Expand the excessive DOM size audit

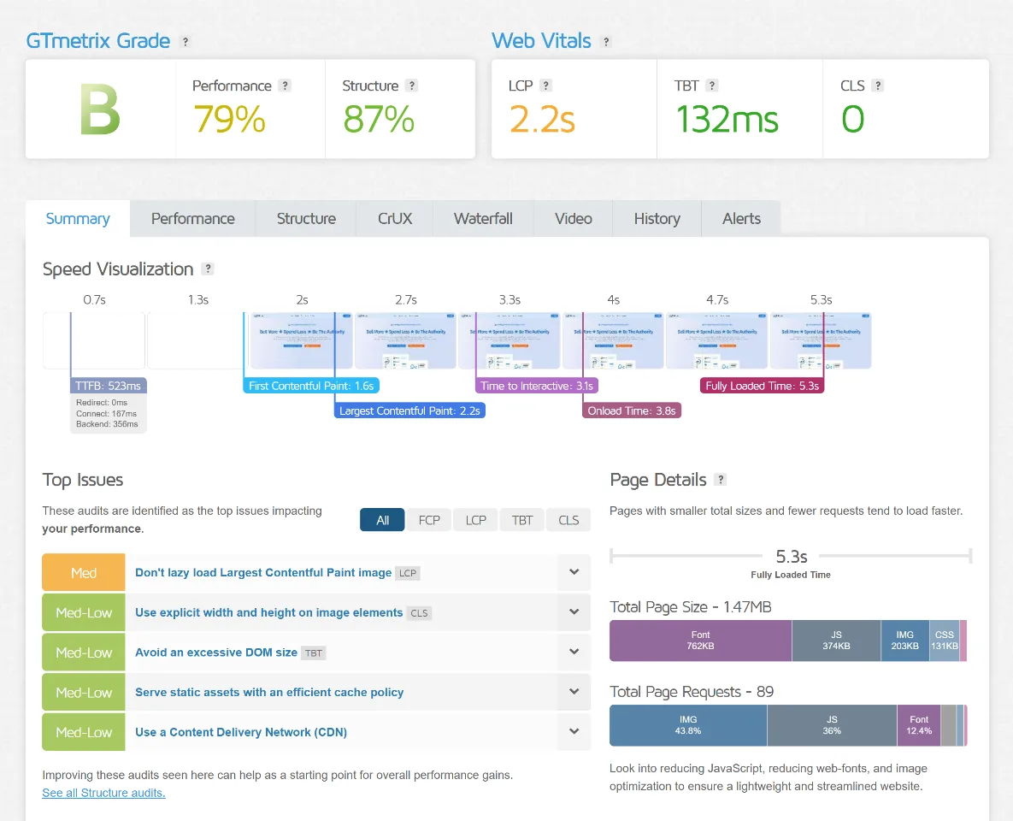[x=574, y=653]
